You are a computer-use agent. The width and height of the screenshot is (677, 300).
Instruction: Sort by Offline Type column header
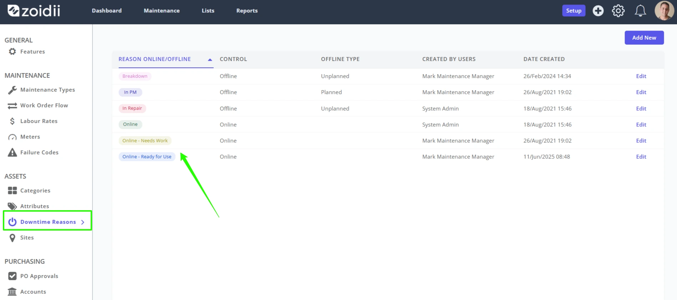click(340, 59)
